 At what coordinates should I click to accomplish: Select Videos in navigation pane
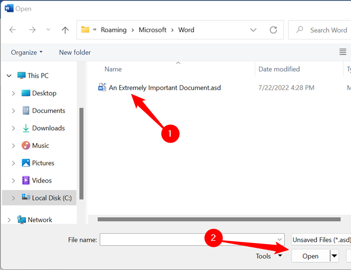coord(42,180)
